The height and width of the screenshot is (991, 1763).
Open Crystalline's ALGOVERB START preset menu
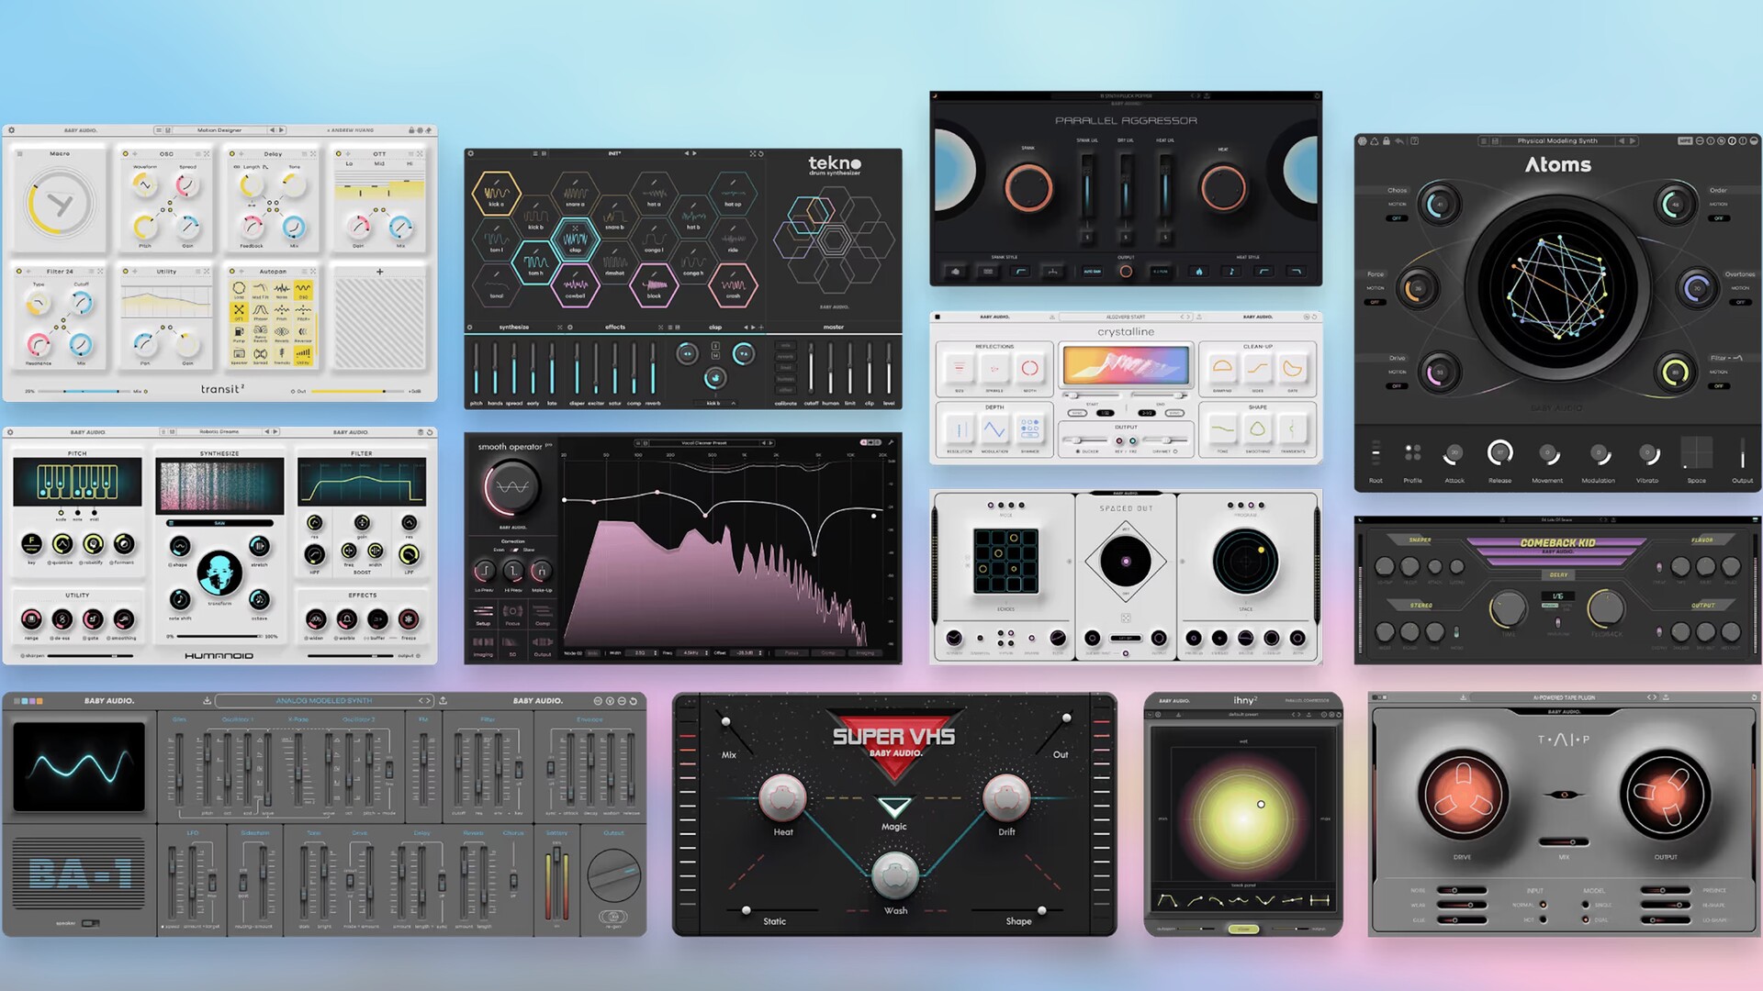click(1125, 317)
